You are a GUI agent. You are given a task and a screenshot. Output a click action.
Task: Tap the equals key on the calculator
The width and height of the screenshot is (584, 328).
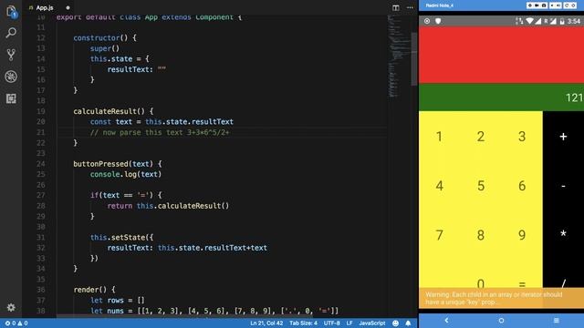(x=522, y=284)
